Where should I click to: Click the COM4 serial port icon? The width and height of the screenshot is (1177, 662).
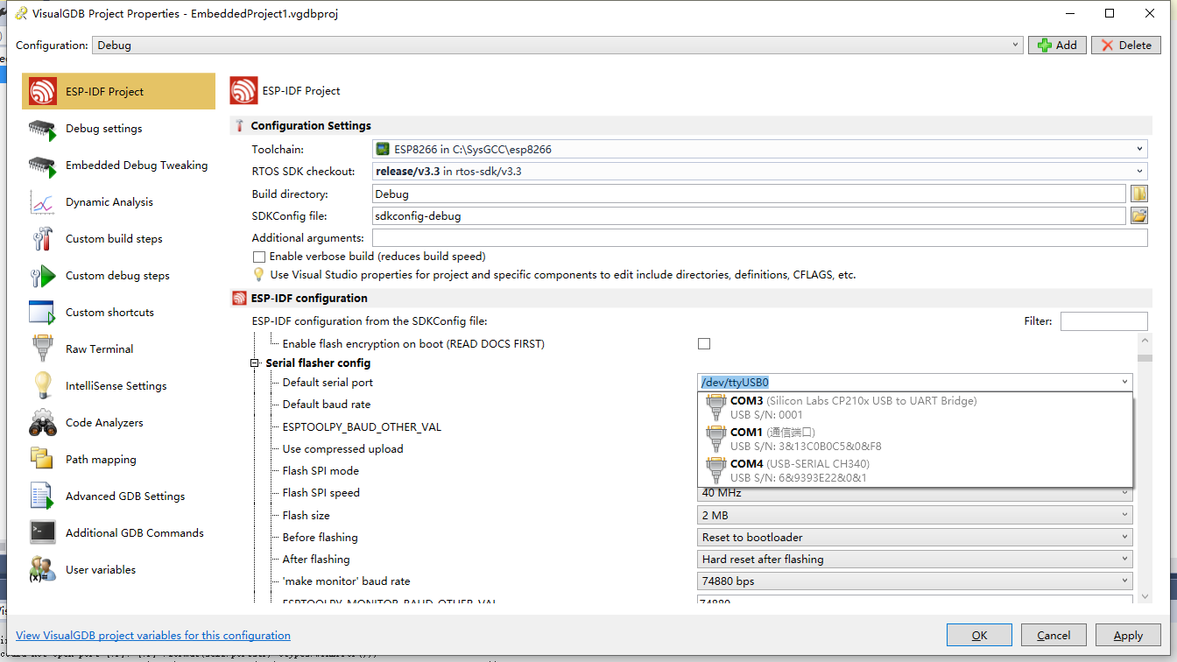[716, 470]
